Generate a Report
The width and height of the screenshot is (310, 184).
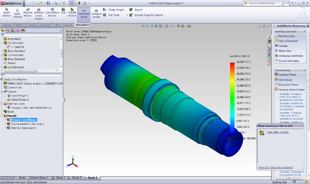pyautogui.click(x=136, y=10)
